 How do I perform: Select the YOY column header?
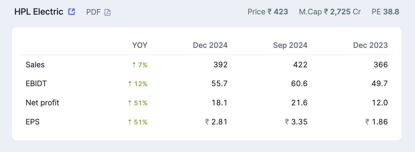[x=140, y=45]
